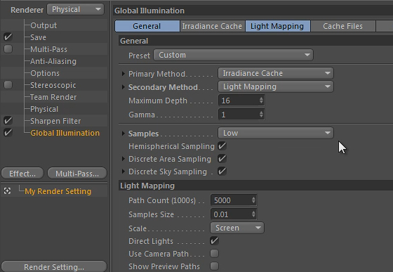Expand the Discrete Sky Sampling triangle

click(x=123, y=171)
